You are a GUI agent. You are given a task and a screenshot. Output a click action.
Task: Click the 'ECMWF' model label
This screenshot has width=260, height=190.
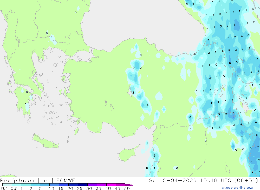click(x=66, y=180)
